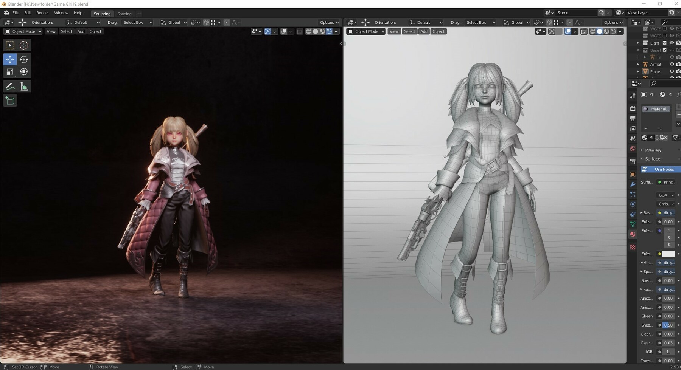Open Modifier Properties via the wrench icon

coord(633,184)
